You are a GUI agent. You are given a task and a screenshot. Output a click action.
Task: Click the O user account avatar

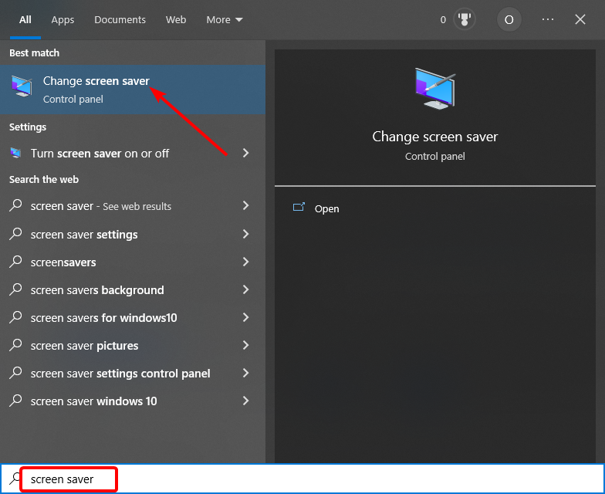(x=509, y=20)
